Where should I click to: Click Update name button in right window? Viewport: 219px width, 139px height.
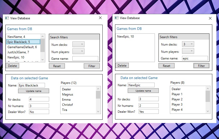pyautogui.click(x=143, y=91)
